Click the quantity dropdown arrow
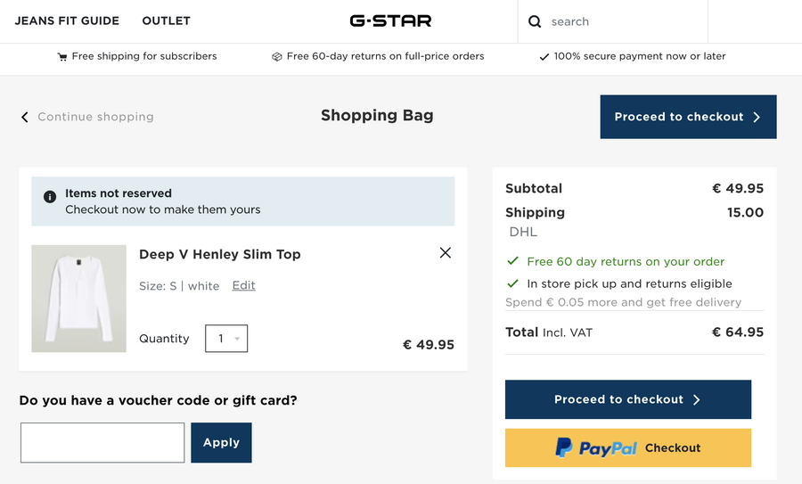This screenshot has width=802, height=484. click(237, 339)
